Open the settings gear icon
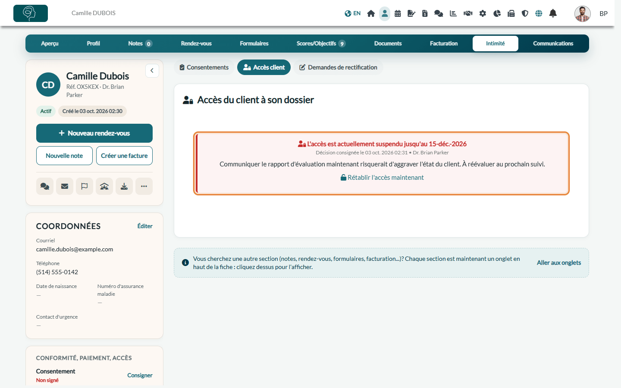Image resolution: width=621 pixels, height=388 pixels. click(x=483, y=13)
